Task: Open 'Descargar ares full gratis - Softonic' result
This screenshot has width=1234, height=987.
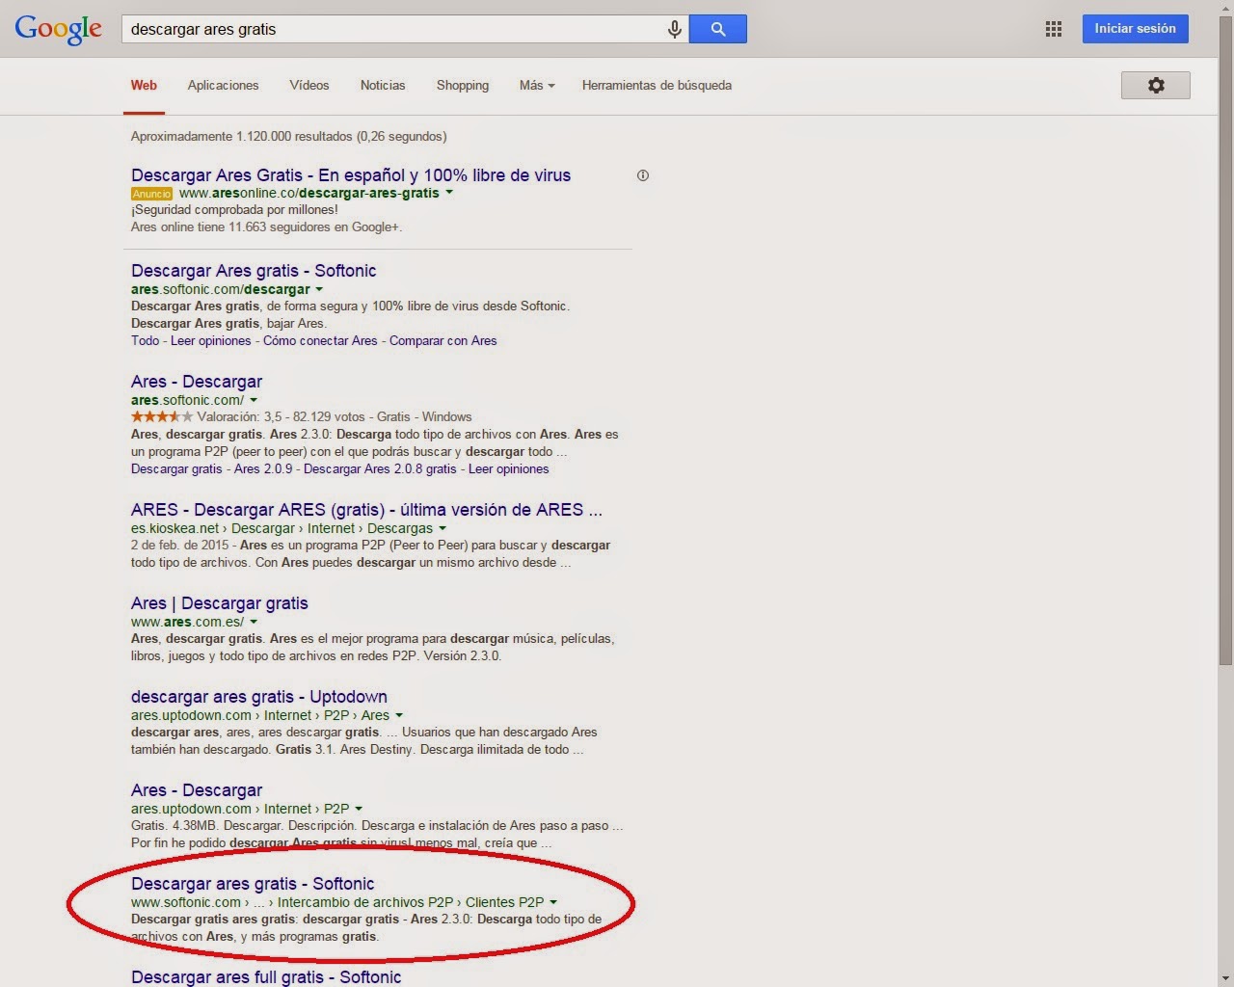Action: click(x=266, y=976)
